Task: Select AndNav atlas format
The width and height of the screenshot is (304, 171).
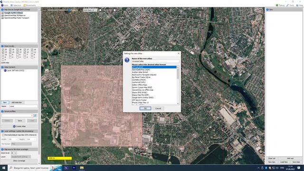Action: (154, 72)
